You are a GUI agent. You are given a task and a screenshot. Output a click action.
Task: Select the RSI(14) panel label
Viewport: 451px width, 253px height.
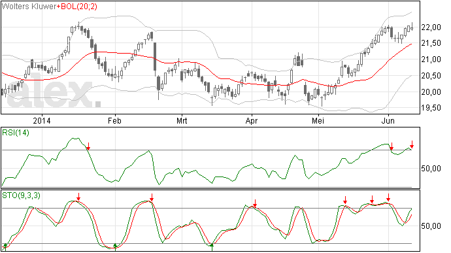pyautogui.click(x=16, y=133)
